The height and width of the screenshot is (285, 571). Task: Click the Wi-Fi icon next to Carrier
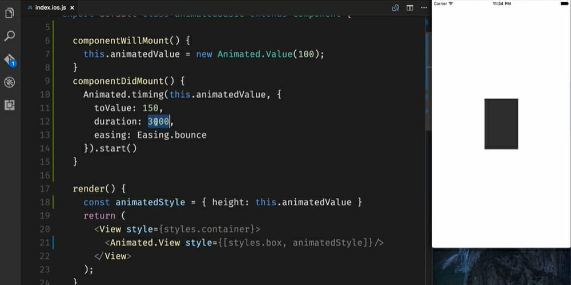click(x=451, y=3)
